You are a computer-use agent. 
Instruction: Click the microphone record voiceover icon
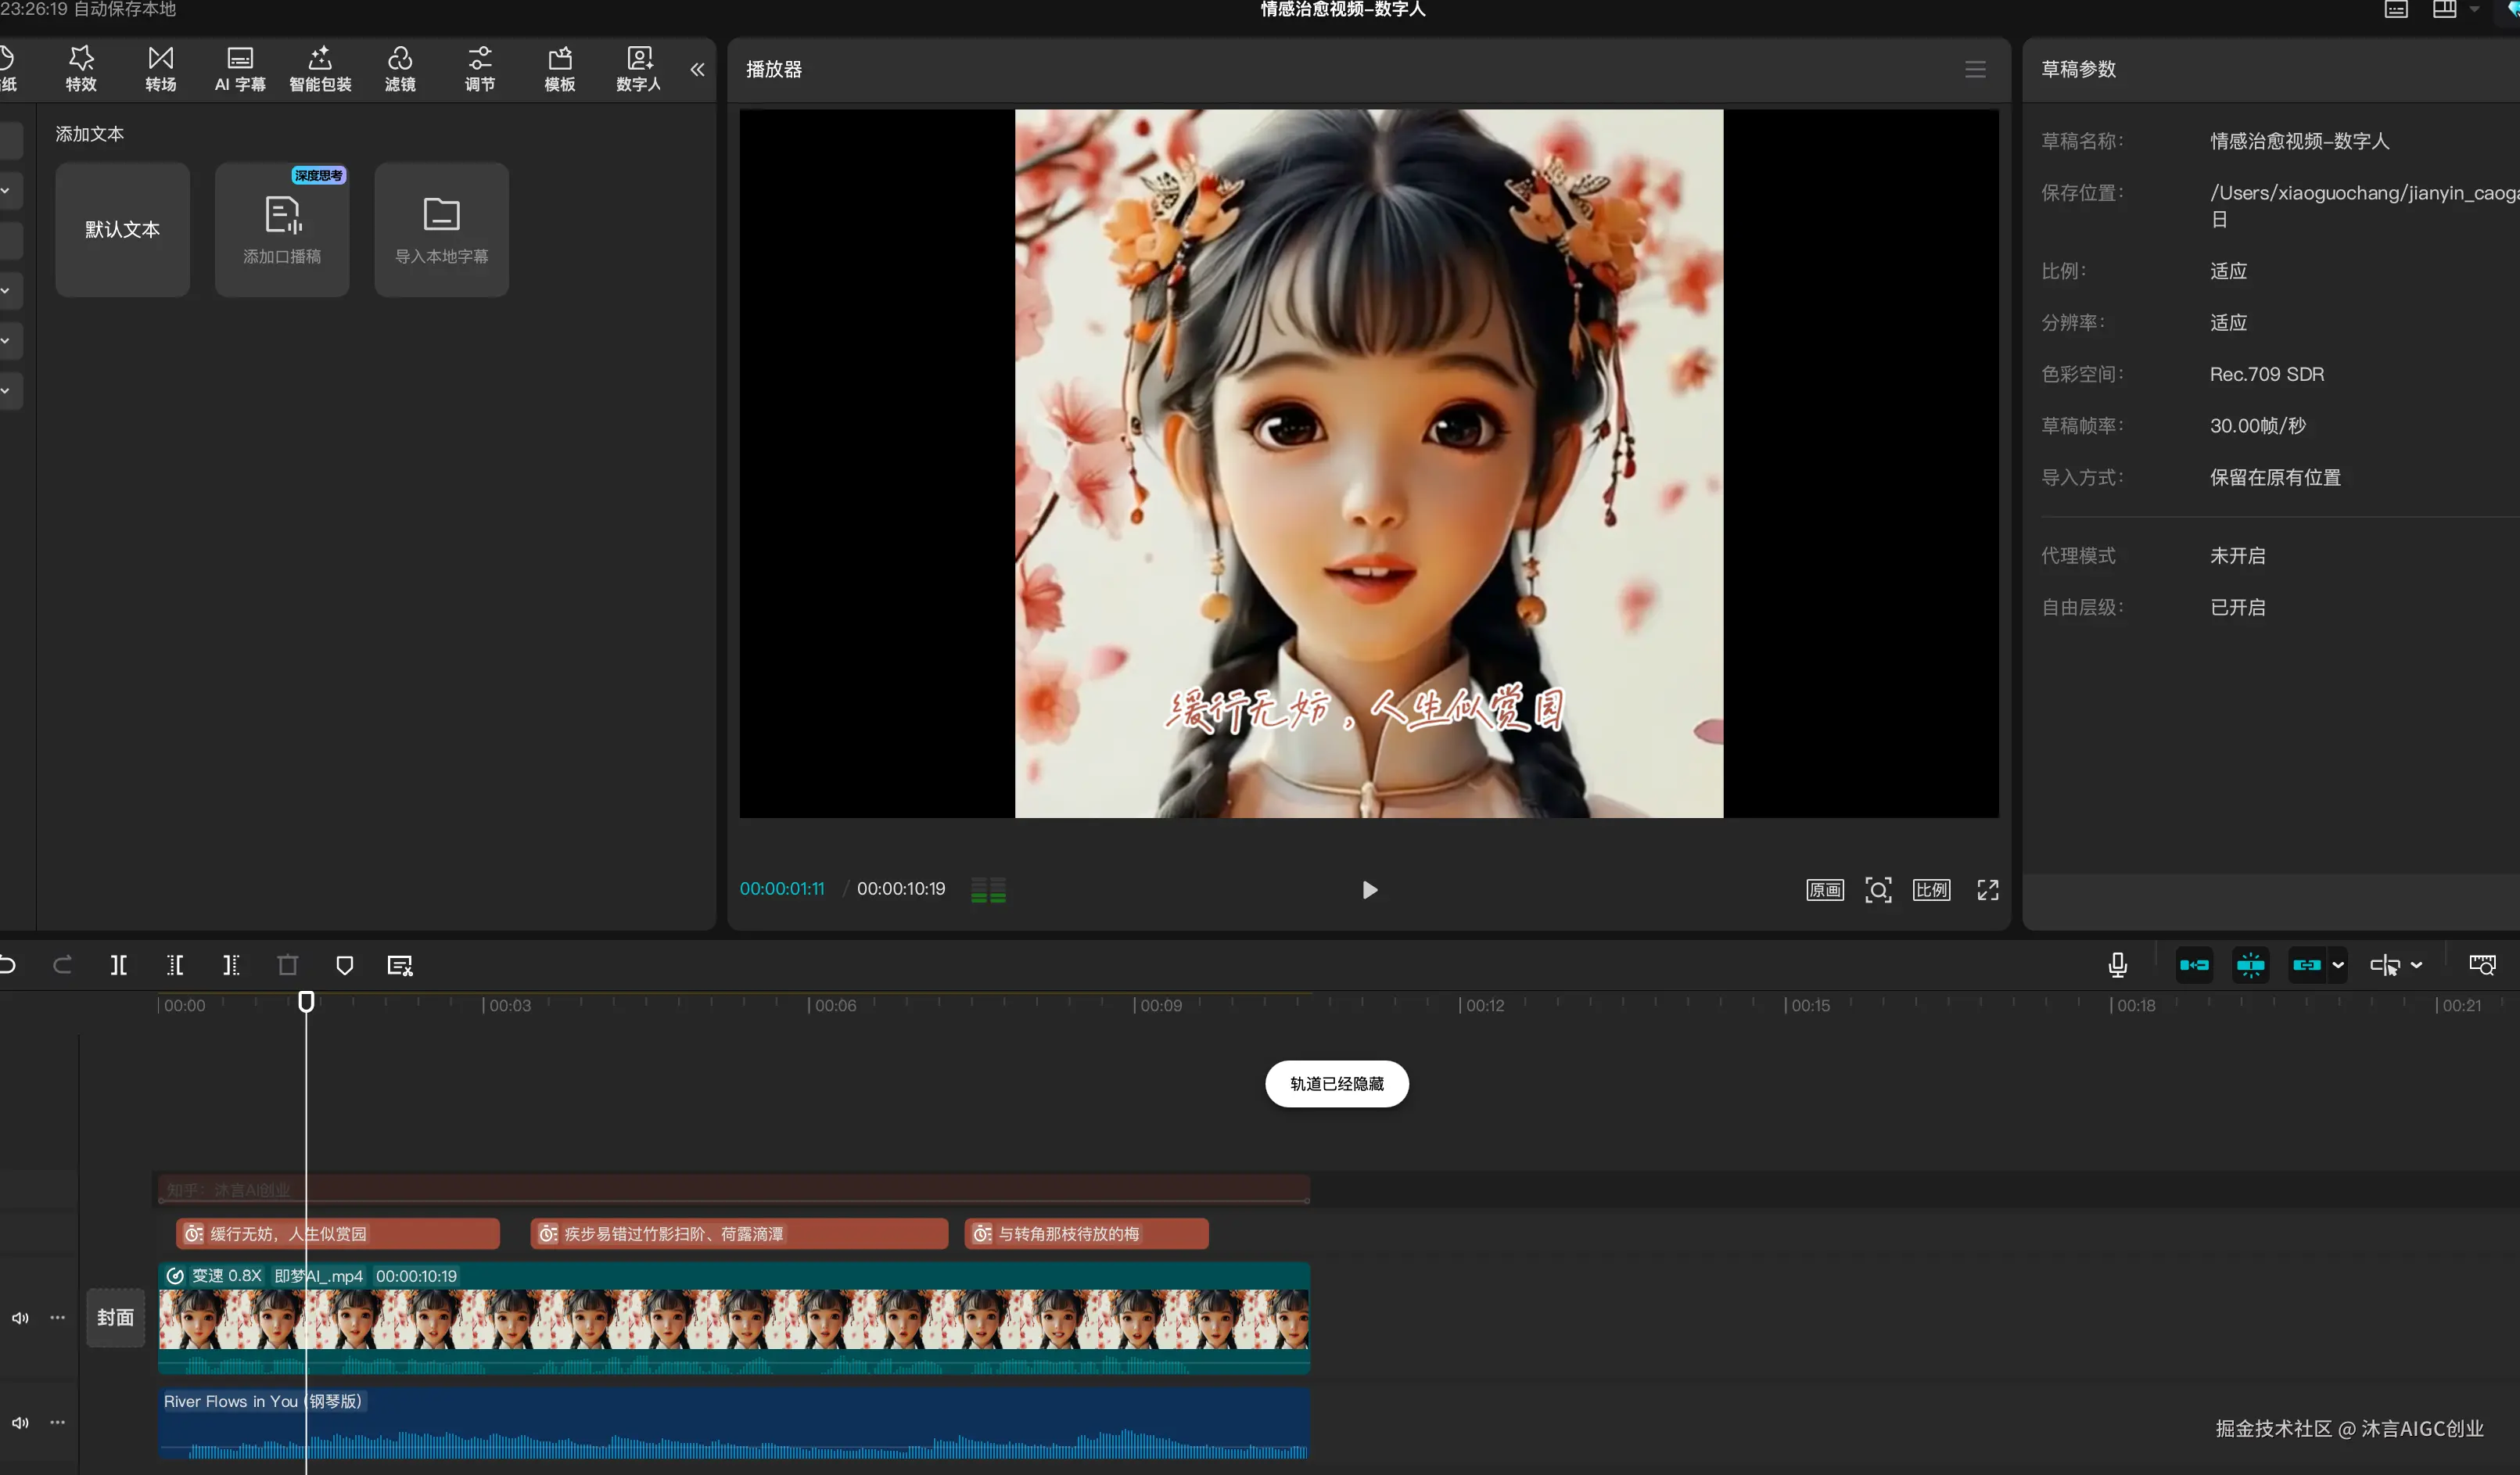tap(2117, 965)
